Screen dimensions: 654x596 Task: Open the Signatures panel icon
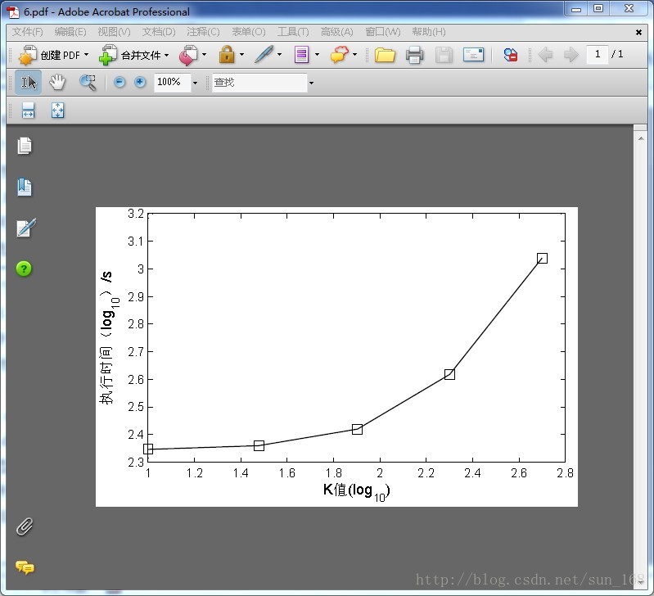pos(26,228)
